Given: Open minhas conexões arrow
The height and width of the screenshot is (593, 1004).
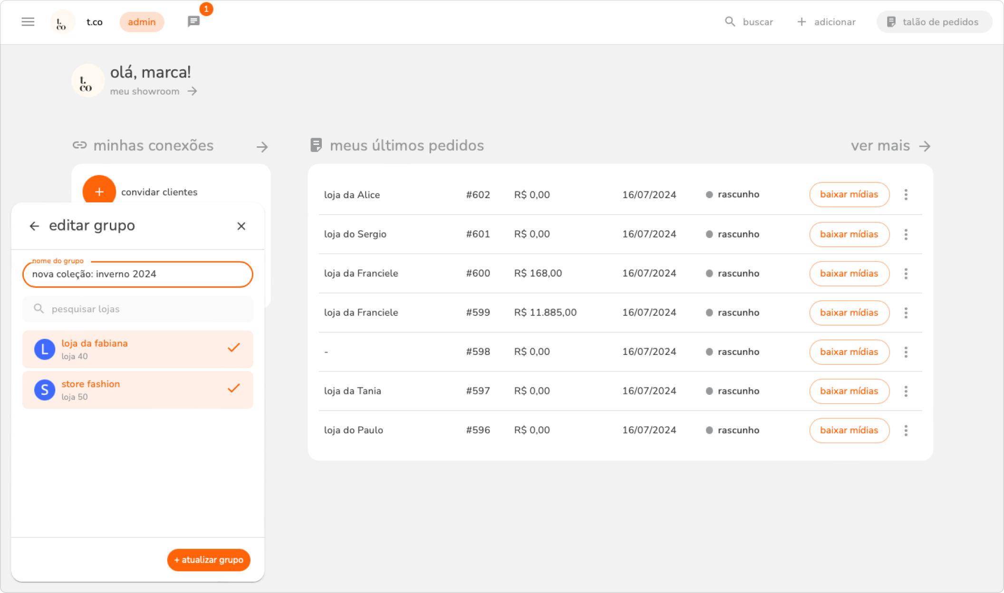Looking at the screenshot, I should (x=262, y=147).
